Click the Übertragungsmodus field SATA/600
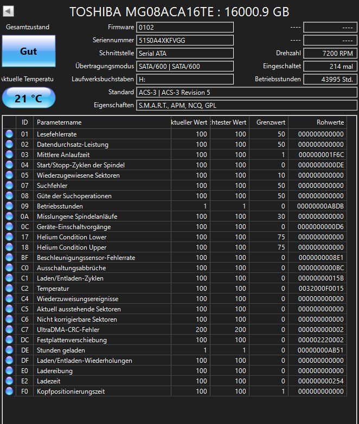This screenshot has width=359, height=424. pyautogui.click(x=184, y=66)
